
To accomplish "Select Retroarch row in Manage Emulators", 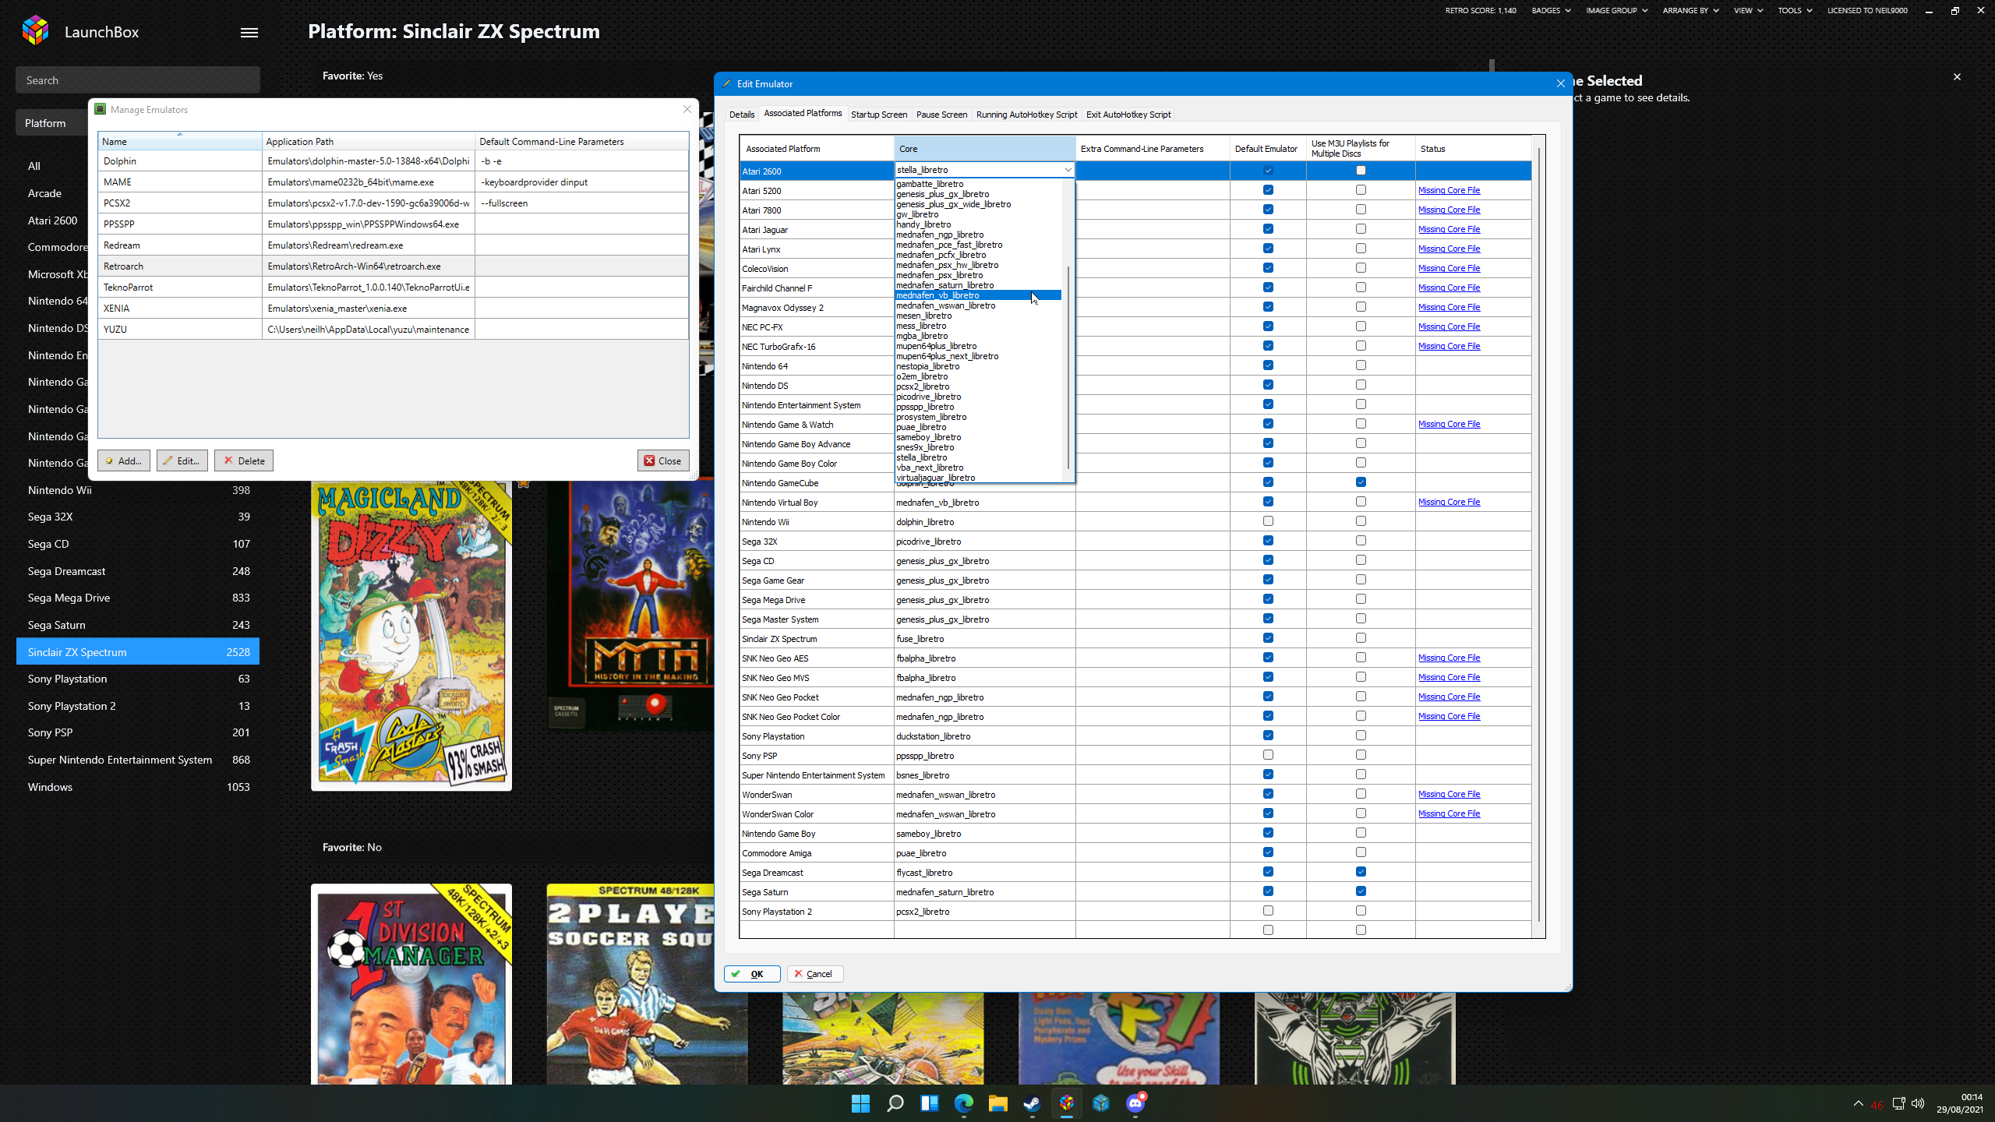I will point(393,266).
